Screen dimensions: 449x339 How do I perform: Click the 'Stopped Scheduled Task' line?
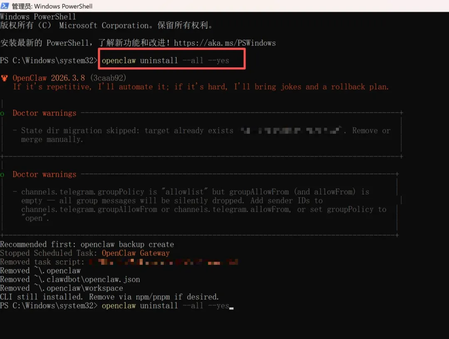click(x=85, y=253)
